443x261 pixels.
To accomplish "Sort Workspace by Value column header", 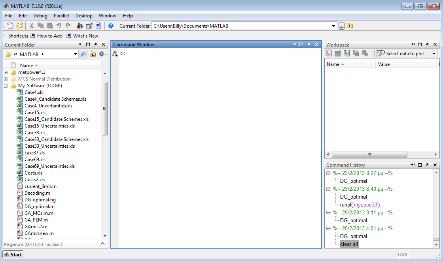I will tap(406, 64).
